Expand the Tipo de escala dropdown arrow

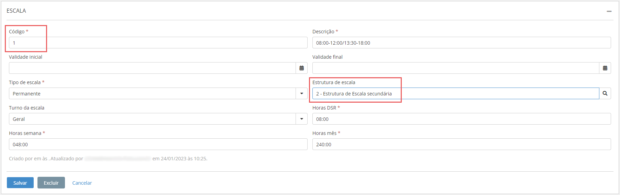[301, 93]
